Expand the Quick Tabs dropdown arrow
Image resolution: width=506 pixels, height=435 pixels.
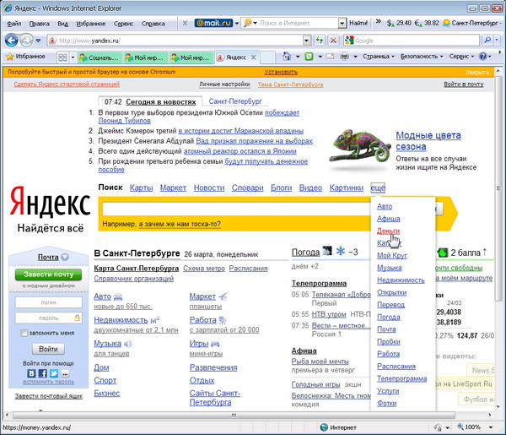pos(73,57)
